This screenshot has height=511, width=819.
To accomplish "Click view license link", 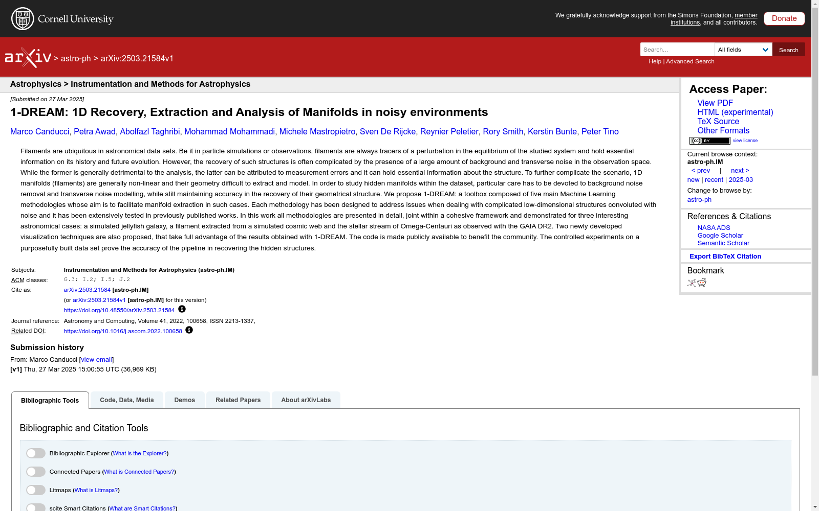I will click(x=745, y=141).
